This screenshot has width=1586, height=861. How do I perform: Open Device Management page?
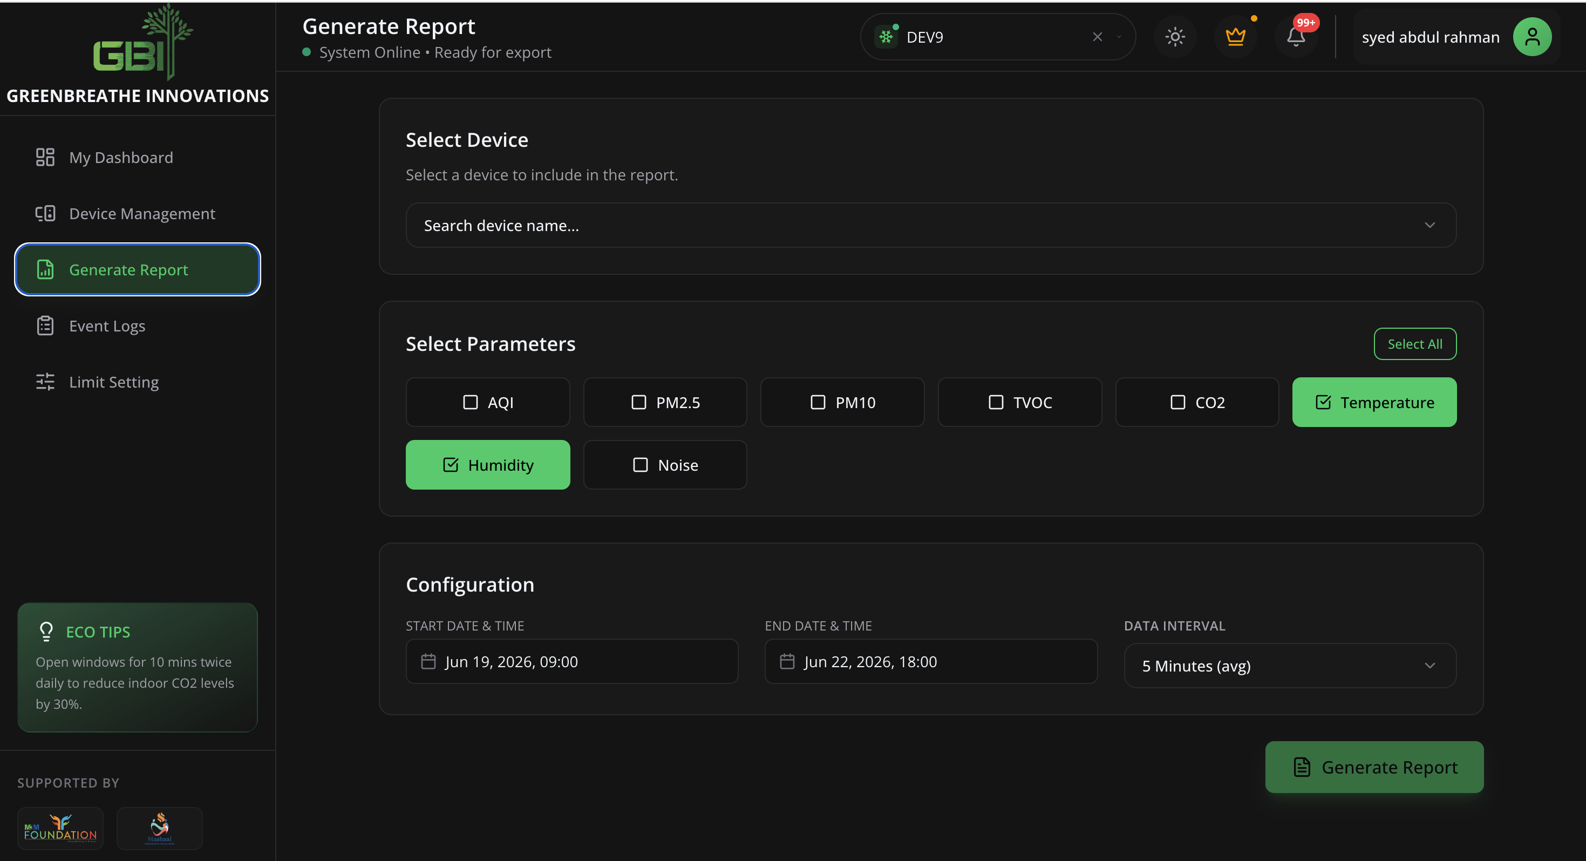pyautogui.click(x=137, y=213)
